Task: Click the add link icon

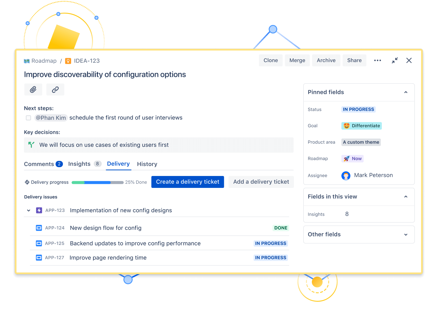Action: coord(55,89)
